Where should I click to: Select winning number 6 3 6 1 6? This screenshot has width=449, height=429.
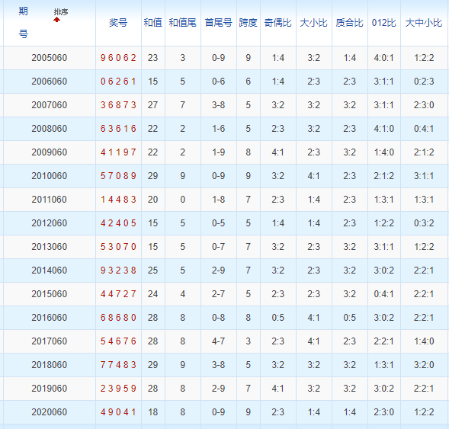click(118, 129)
